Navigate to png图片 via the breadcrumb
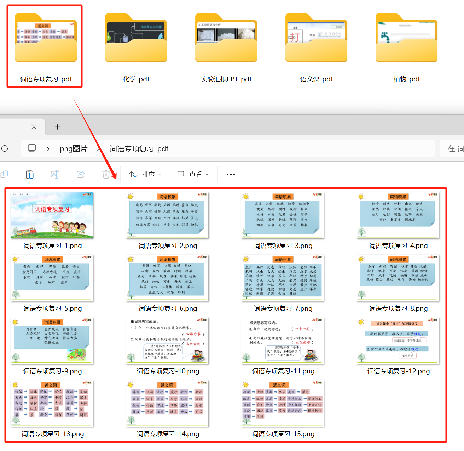The image size is (464, 451). click(x=74, y=148)
